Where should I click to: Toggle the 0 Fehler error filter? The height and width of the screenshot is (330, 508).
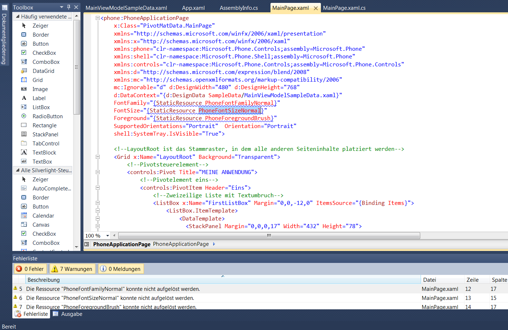30,269
